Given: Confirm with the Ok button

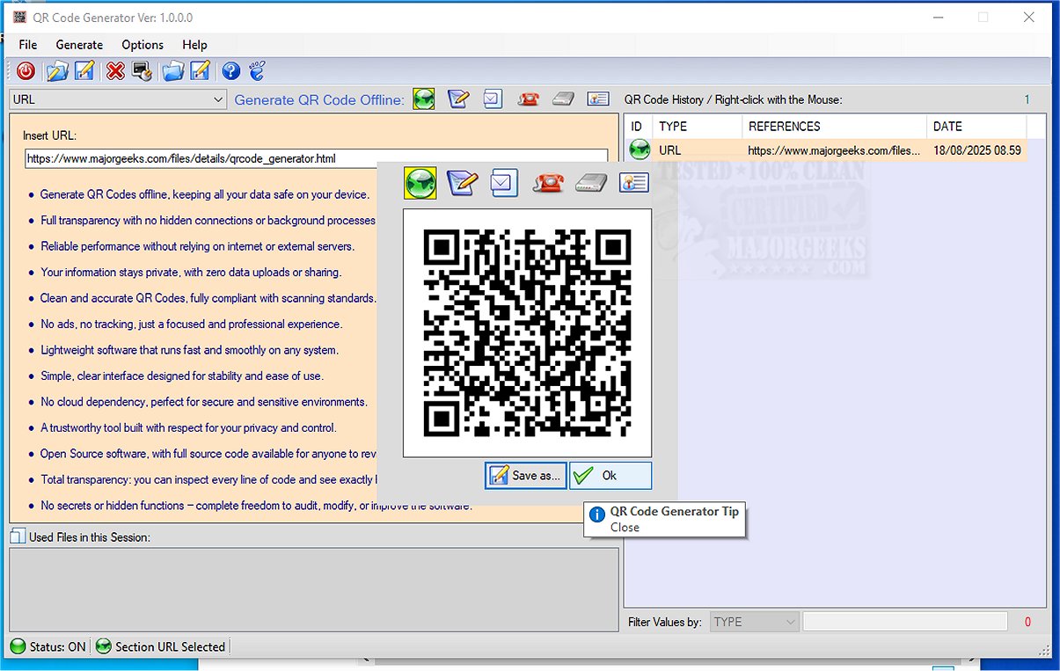Looking at the screenshot, I should coord(609,476).
